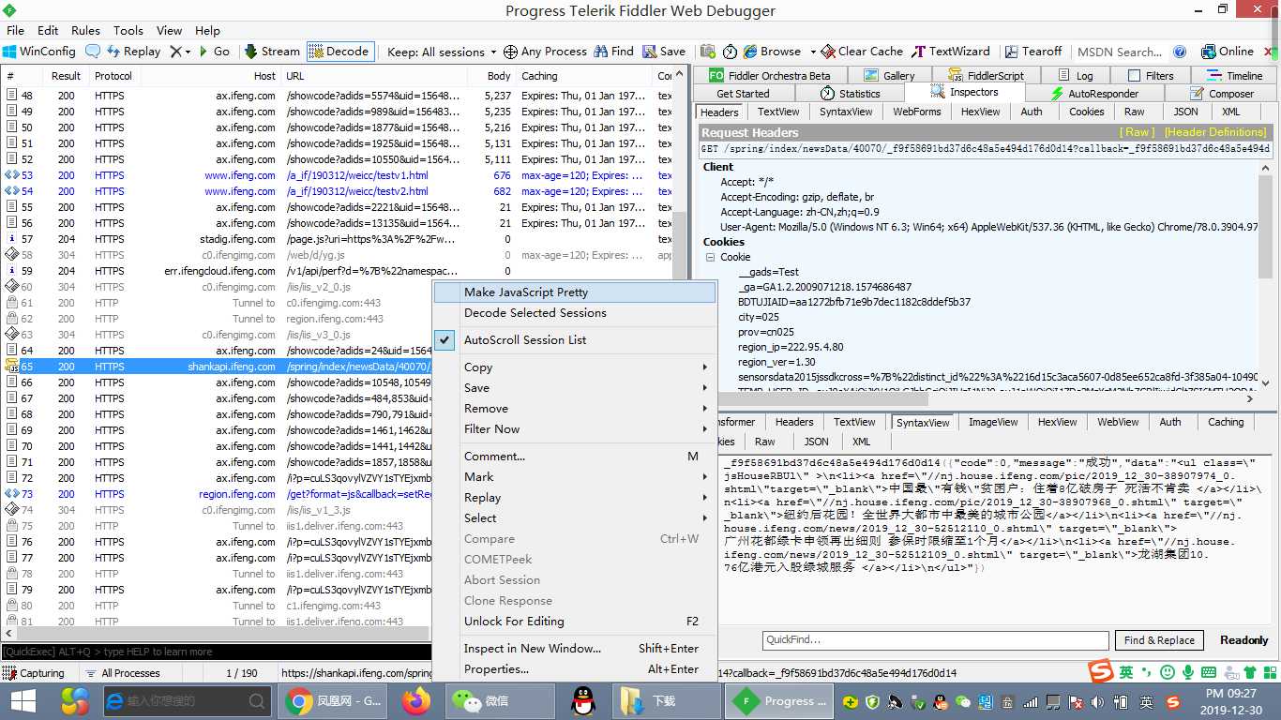Choose Unlock For Editing
Image resolution: width=1281 pixels, height=720 pixels.
(x=574, y=622)
